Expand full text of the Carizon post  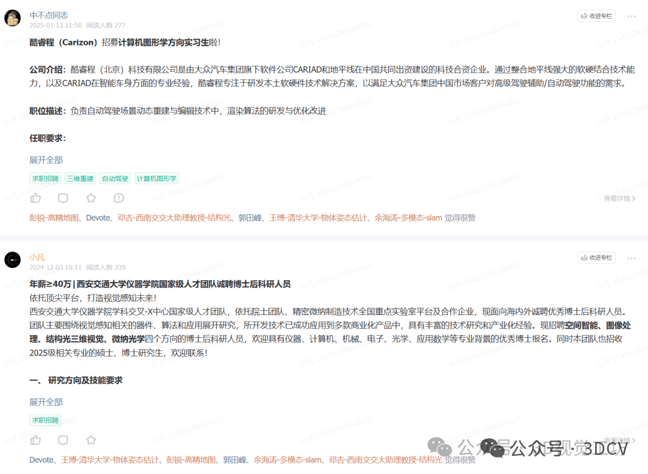click(x=46, y=160)
